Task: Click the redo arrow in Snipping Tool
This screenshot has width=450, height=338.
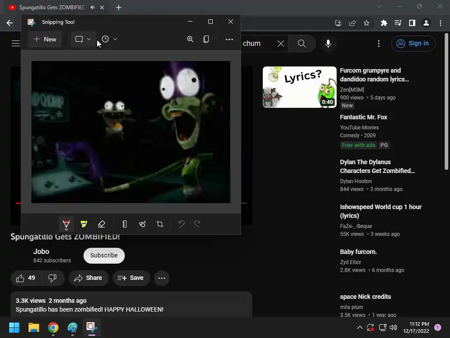Action: coord(197,224)
